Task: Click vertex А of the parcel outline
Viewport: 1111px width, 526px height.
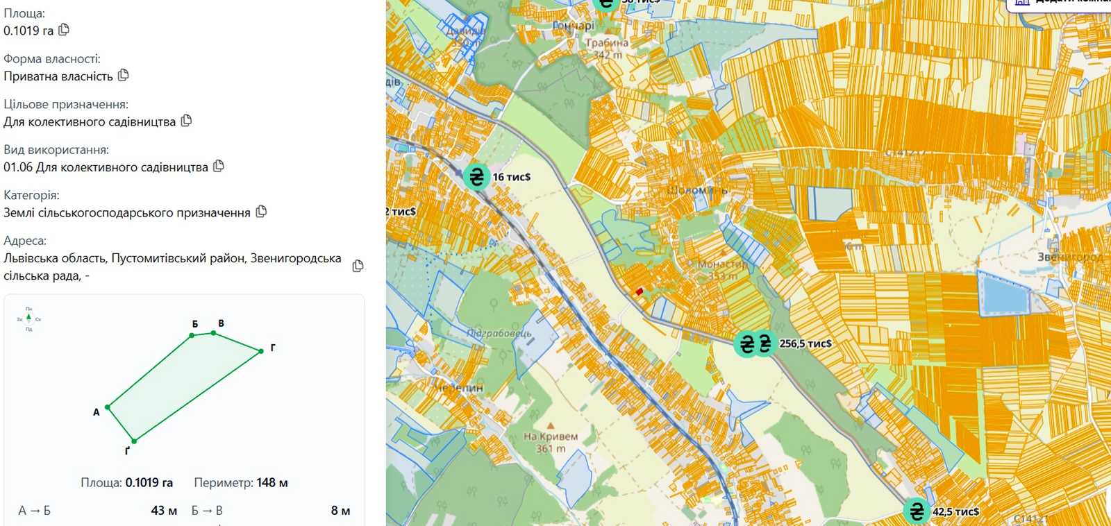Action: (108, 407)
